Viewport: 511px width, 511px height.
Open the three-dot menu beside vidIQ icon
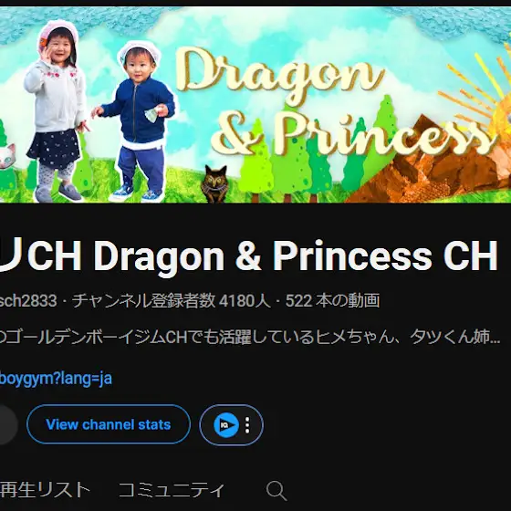coord(247,425)
